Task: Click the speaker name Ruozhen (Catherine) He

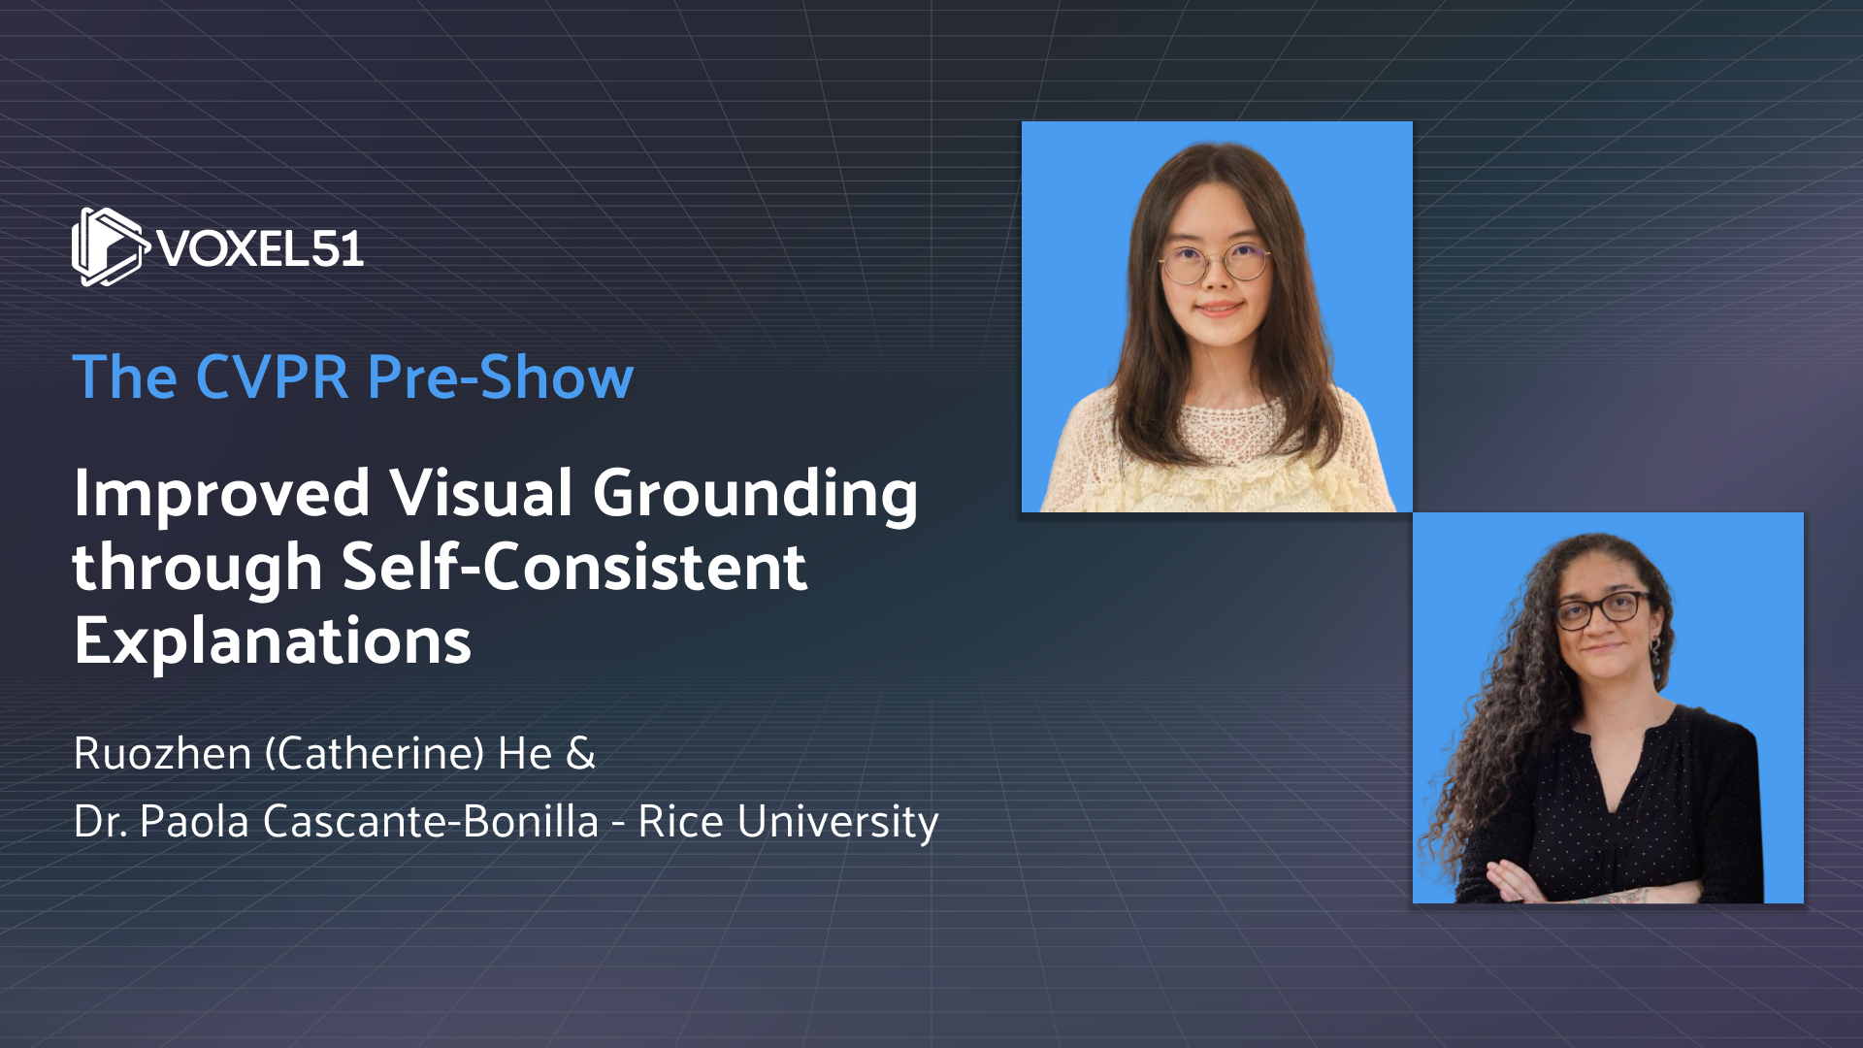Action: (312, 753)
